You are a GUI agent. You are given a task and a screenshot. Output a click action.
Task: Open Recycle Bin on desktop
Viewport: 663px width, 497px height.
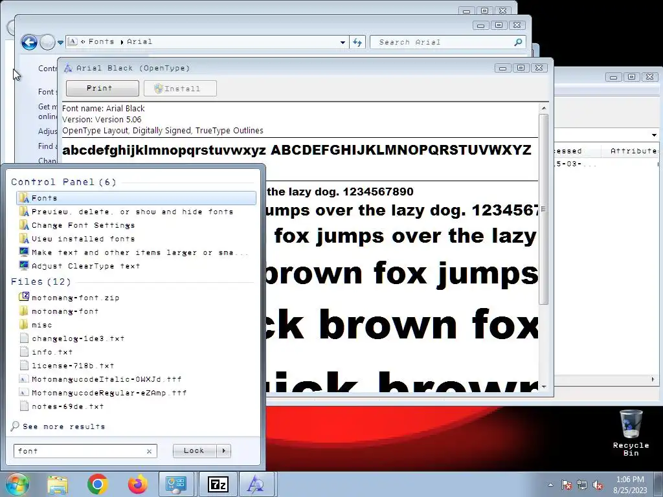(631, 432)
